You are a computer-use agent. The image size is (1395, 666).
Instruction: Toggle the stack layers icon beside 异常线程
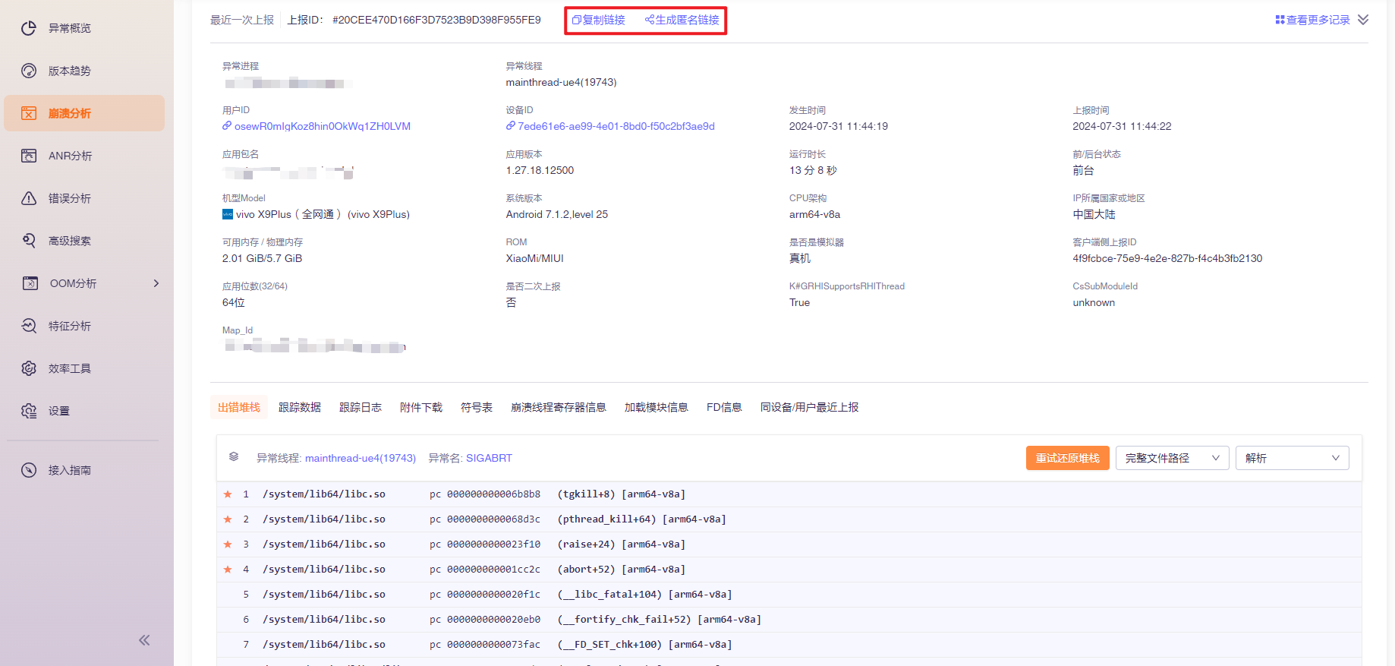234,457
